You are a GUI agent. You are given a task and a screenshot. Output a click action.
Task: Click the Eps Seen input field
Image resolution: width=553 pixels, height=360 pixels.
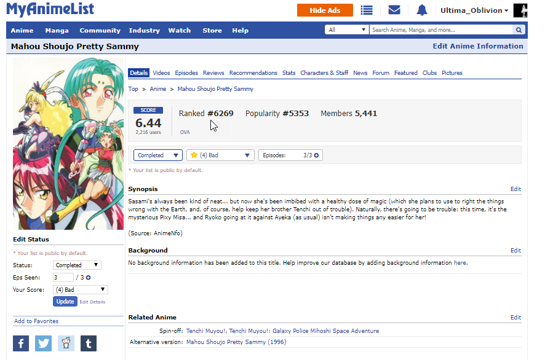tap(63, 278)
